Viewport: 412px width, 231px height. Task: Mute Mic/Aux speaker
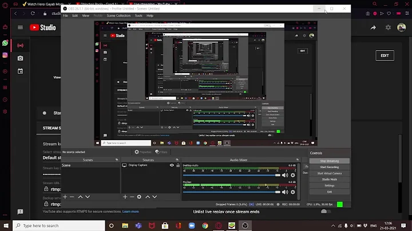[x=285, y=192]
